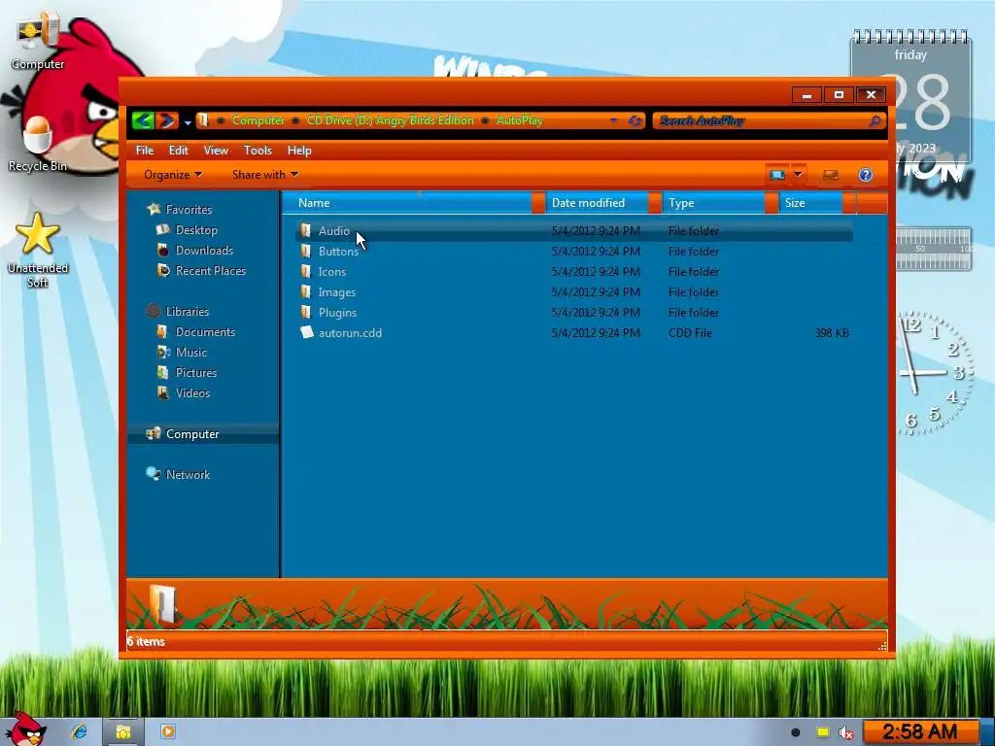Sort by the Date modified column
The width and height of the screenshot is (995, 746).
(x=597, y=203)
